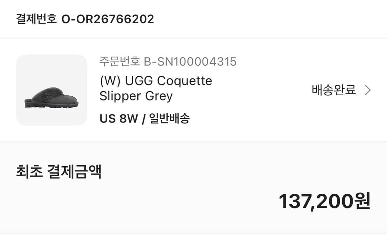Viewport: 387px width, 242px height.
Task: Open the grey UGG slipper product thumbnail
Action: click(52, 90)
